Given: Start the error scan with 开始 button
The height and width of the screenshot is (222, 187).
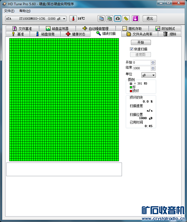Looking at the screenshot, I should [141, 42].
